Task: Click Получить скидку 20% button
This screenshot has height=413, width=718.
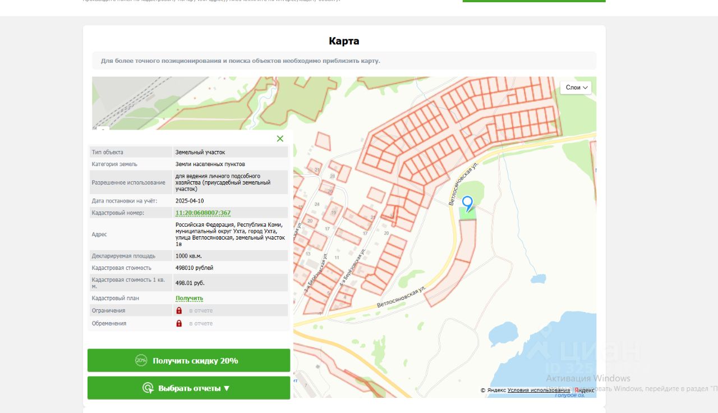Action: point(188,360)
